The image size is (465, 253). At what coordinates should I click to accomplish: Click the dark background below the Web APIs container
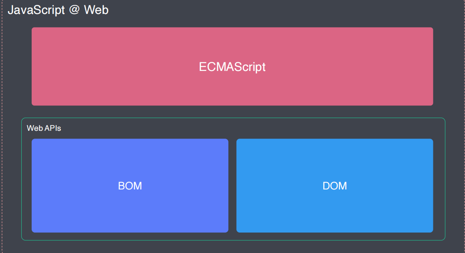pyautogui.click(x=232, y=246)
